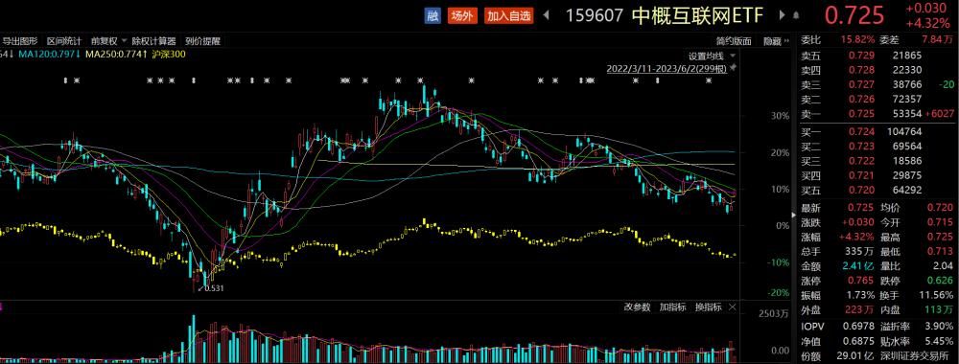The height and width of the screenshot is (364, 959).
Task: Switch to 简约版面 simple layout
Action: [734, 41]
